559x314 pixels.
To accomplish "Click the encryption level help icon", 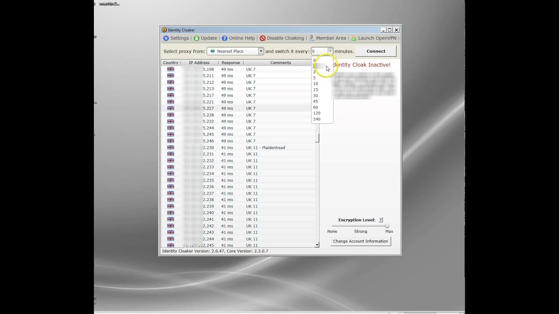I will tap(381, 220).
